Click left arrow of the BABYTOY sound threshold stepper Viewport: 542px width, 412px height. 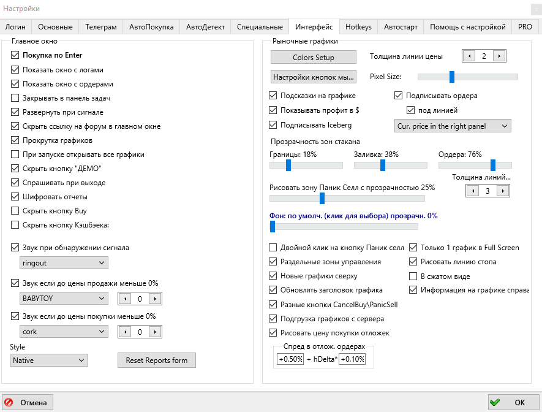(126, 299)
